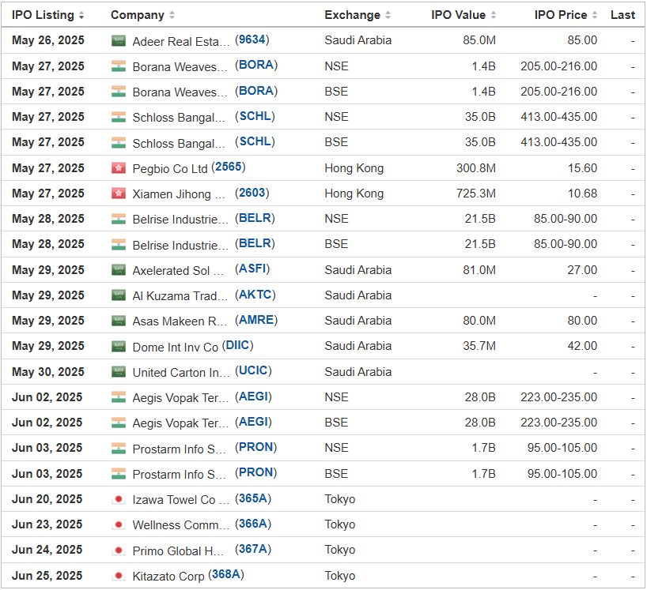Click India flag icon on Belrise Industries BSE row
647x590 pixels.
click(119, 245)
